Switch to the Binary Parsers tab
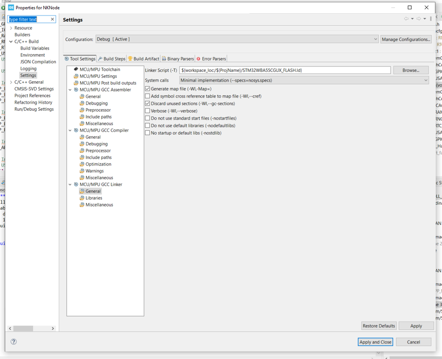 pos(178,59)
